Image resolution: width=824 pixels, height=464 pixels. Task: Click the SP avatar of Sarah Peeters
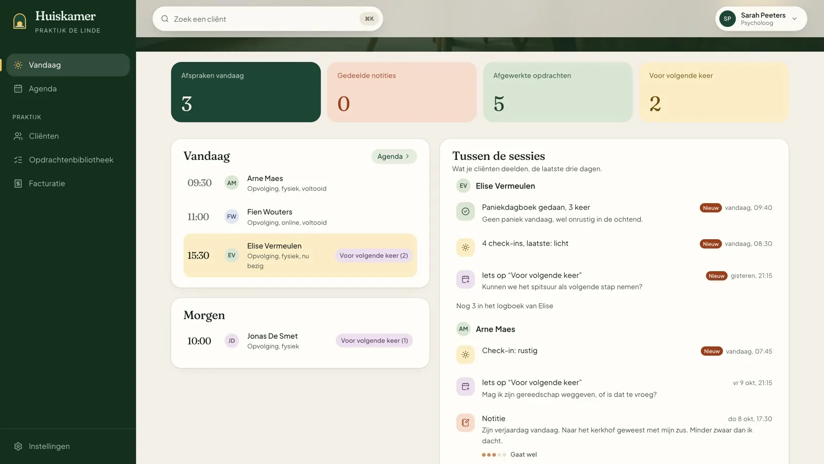click(727, 19)
